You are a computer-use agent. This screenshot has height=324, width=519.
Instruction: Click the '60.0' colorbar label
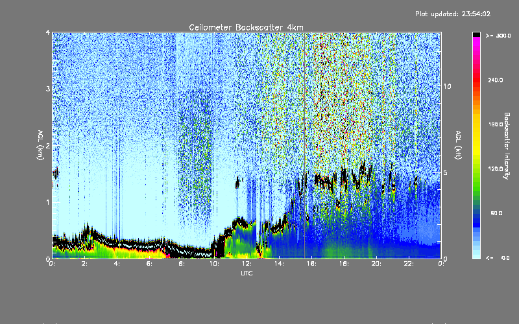[x=496, y=213]
